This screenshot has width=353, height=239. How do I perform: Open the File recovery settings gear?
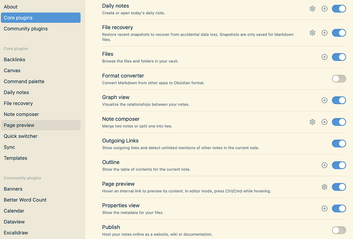(312, 33)
